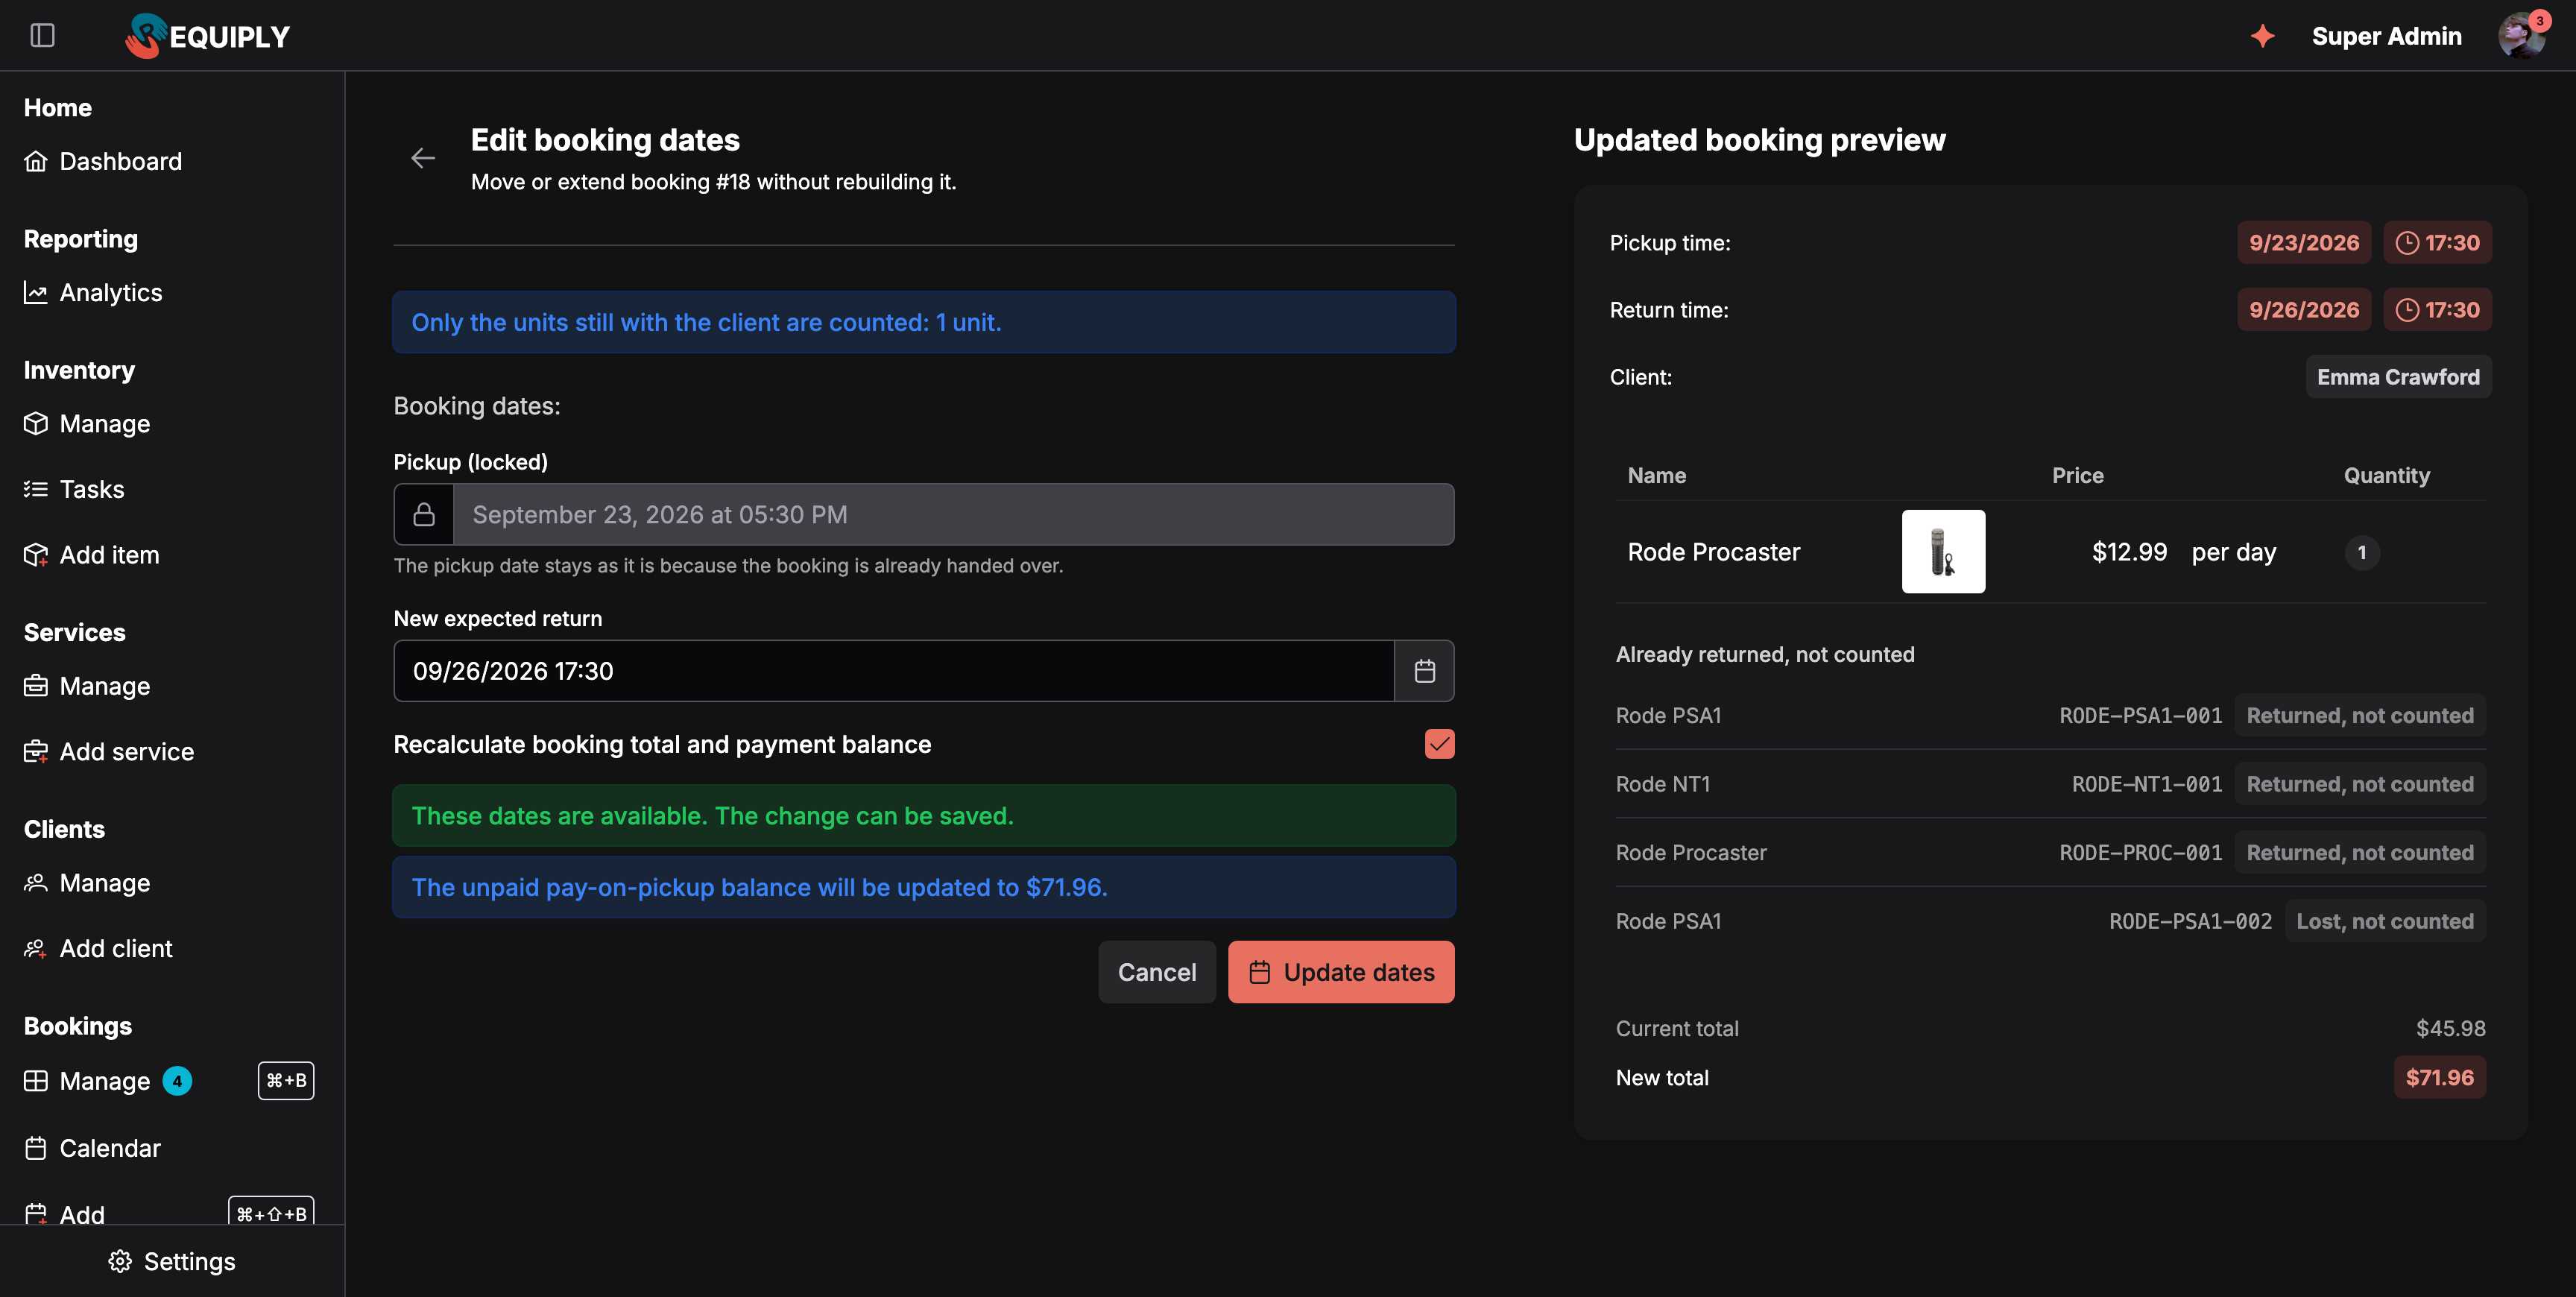
Task: Click the RODE-PROC-001 serial code
Action: [x=2140, y=853]
